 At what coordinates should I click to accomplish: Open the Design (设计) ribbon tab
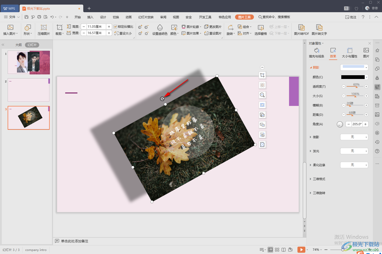click(103, 17)
